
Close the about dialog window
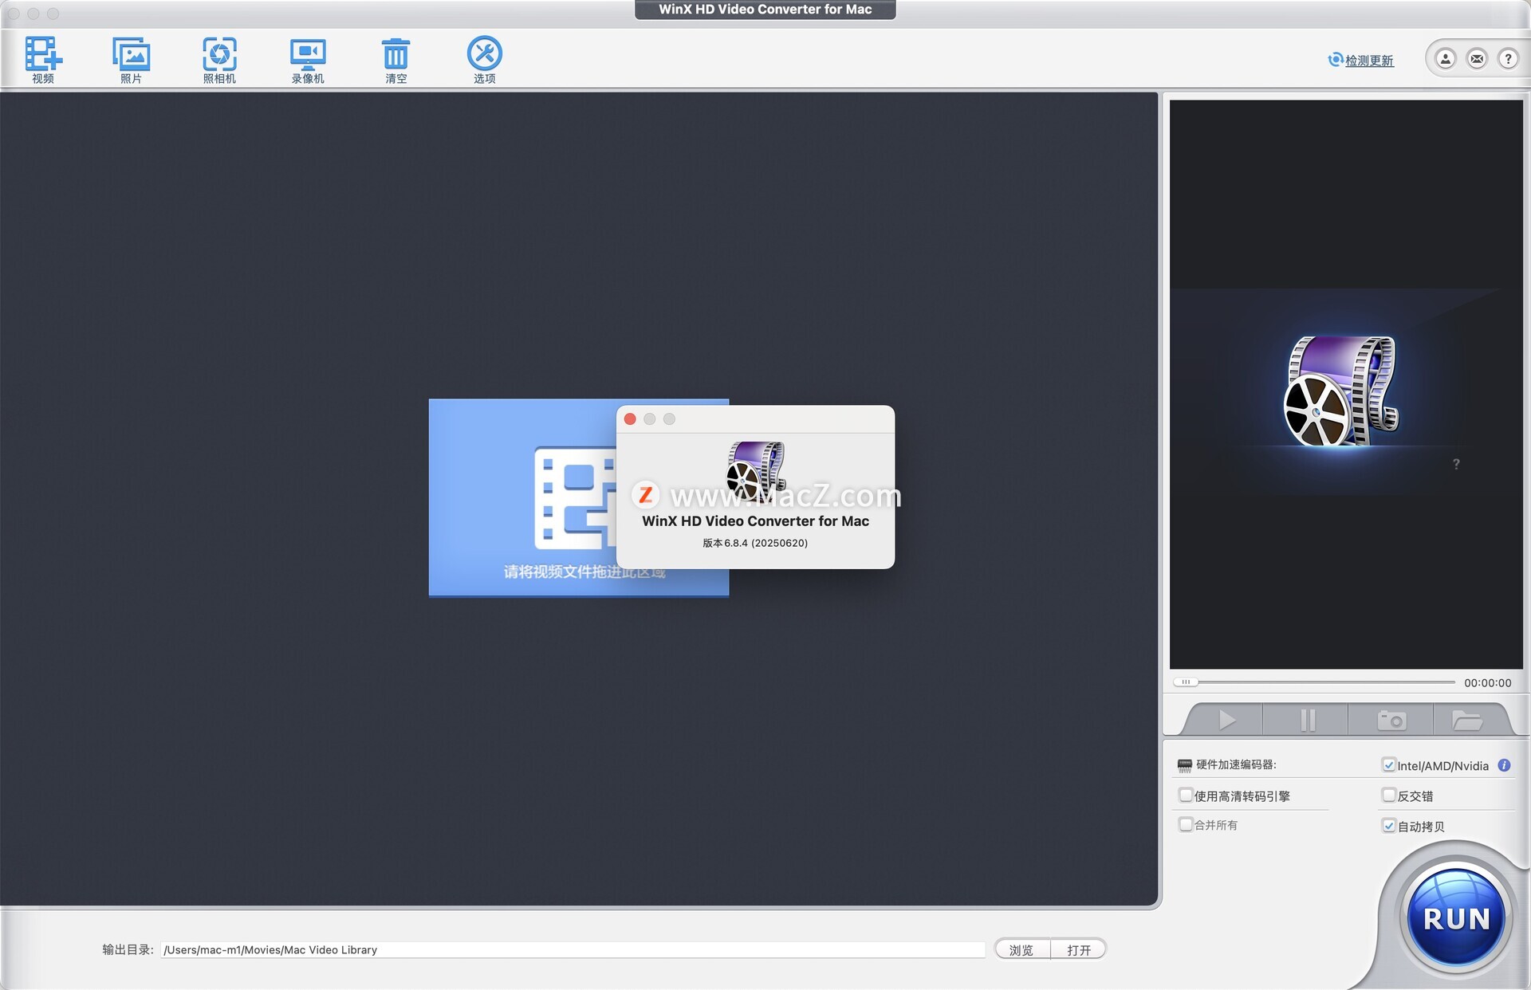(x=630, y=419)
